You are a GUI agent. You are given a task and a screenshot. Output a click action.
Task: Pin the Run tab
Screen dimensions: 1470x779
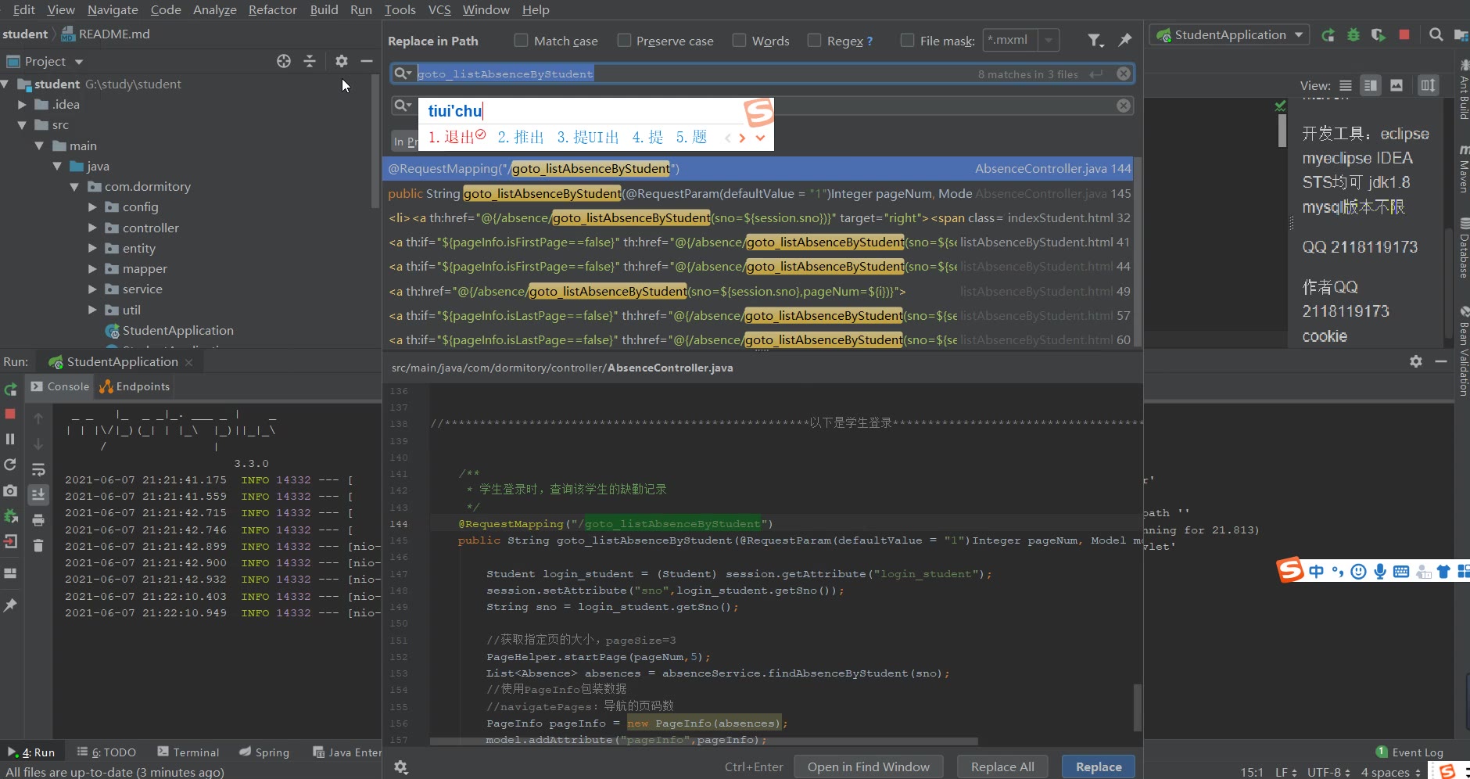[10, 605]
